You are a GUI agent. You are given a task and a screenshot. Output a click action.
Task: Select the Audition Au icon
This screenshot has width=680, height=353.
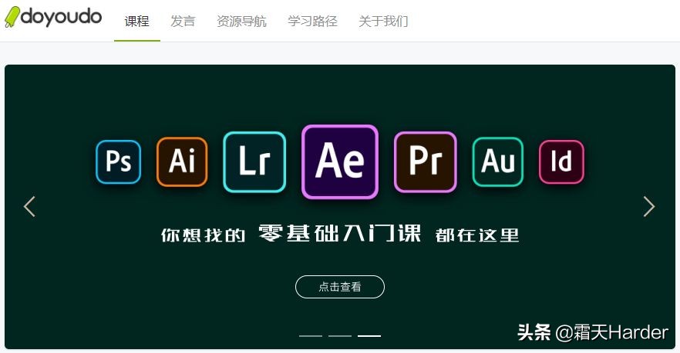[498, 162]
